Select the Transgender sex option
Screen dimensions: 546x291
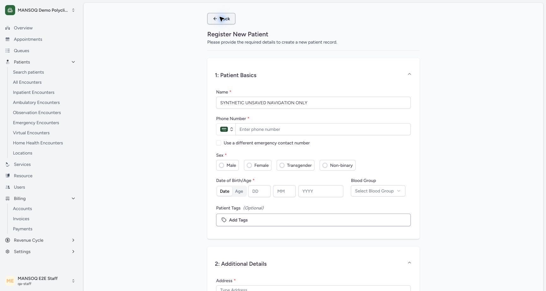click(295, 165)
